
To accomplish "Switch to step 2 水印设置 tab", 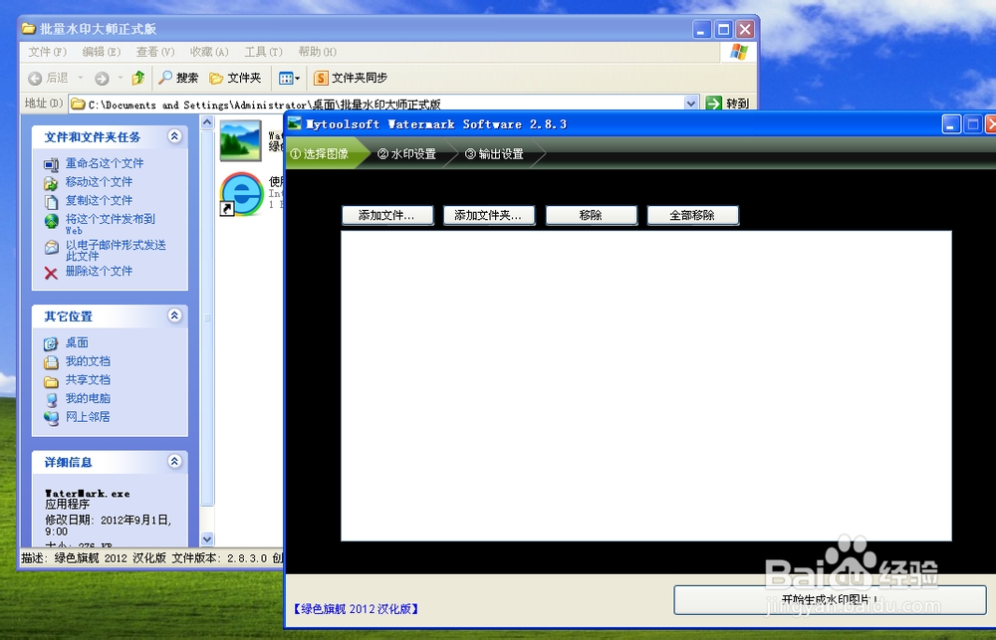I will pos(406,153).
